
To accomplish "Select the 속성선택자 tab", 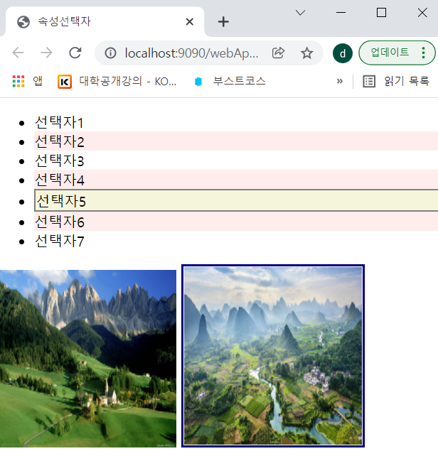I will point(105,21).
